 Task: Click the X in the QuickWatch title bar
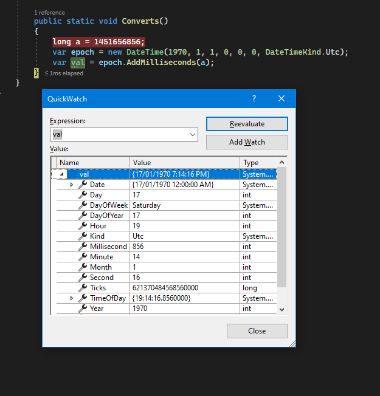[x=282, y=98]
